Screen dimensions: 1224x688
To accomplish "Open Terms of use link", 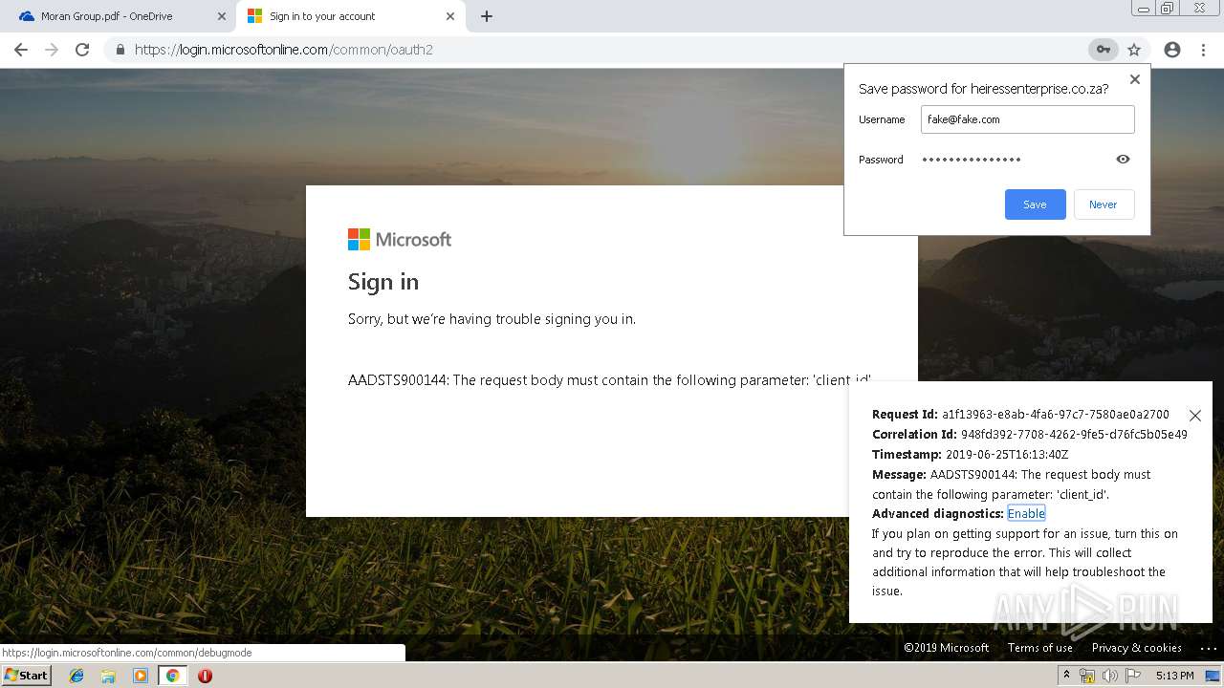I will (1039, 648).
